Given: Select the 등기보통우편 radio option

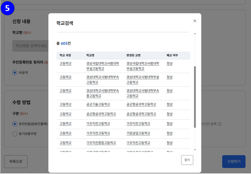Looking at the screenshot, I should 15,134.
